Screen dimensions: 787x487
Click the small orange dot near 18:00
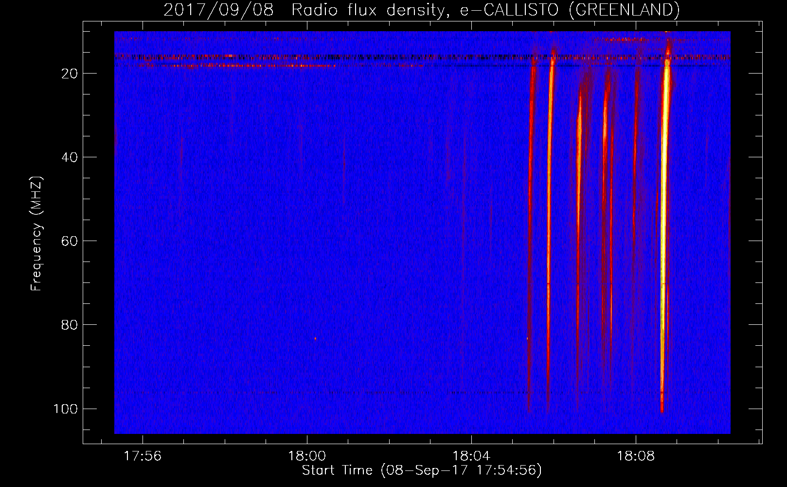(x=315, y=338)
